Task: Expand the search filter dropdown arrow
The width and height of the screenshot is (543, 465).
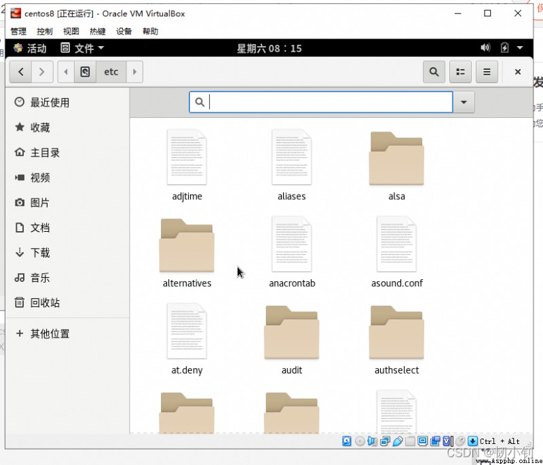Action: tap(464, 102)
